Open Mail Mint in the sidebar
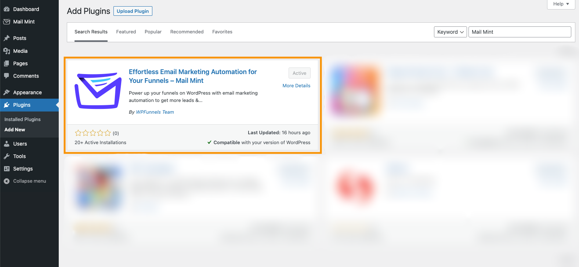579x267 pixels. (29, 22)
